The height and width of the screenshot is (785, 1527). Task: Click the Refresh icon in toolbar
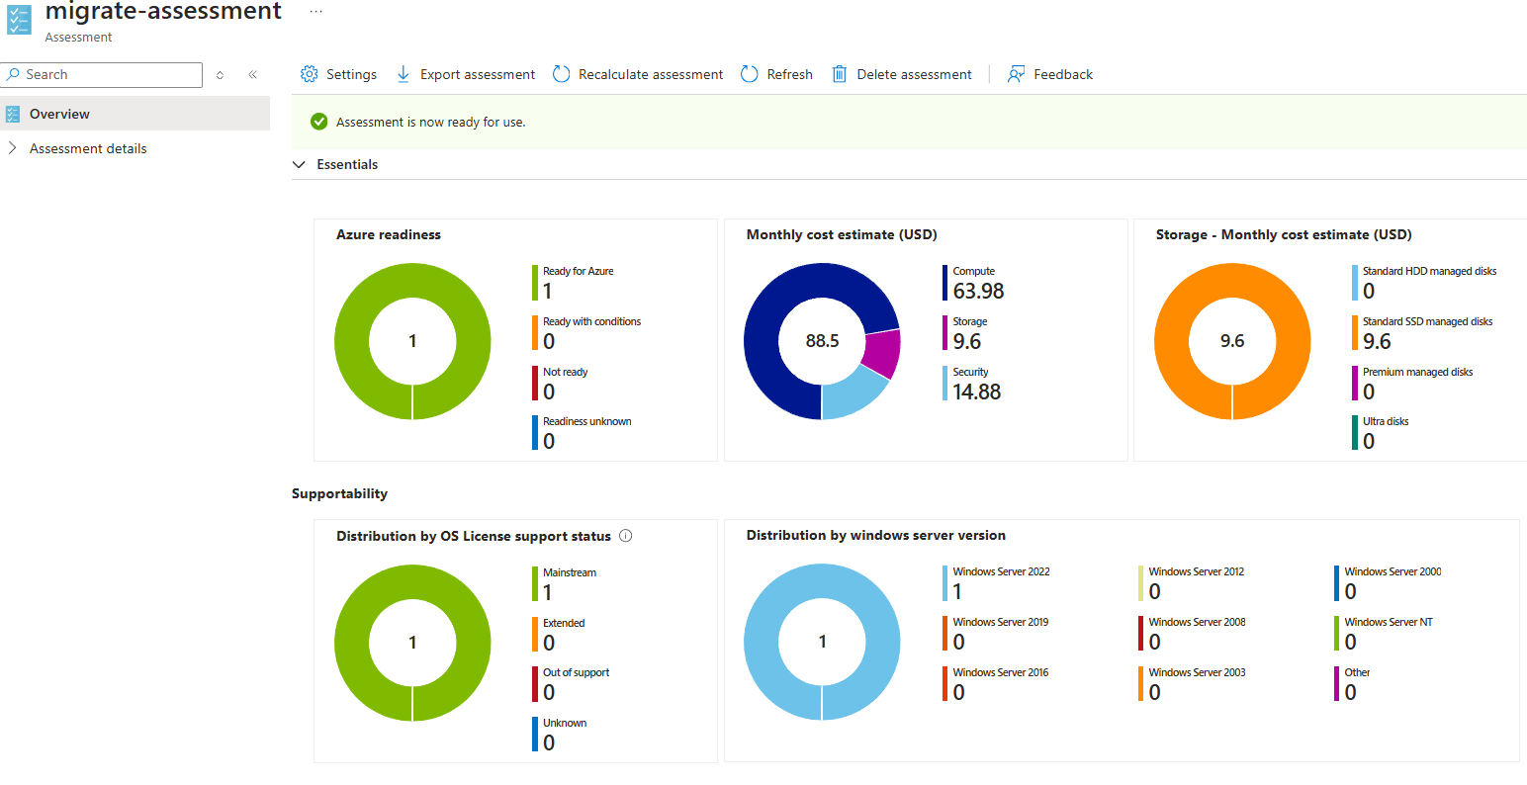coord(750,74)
